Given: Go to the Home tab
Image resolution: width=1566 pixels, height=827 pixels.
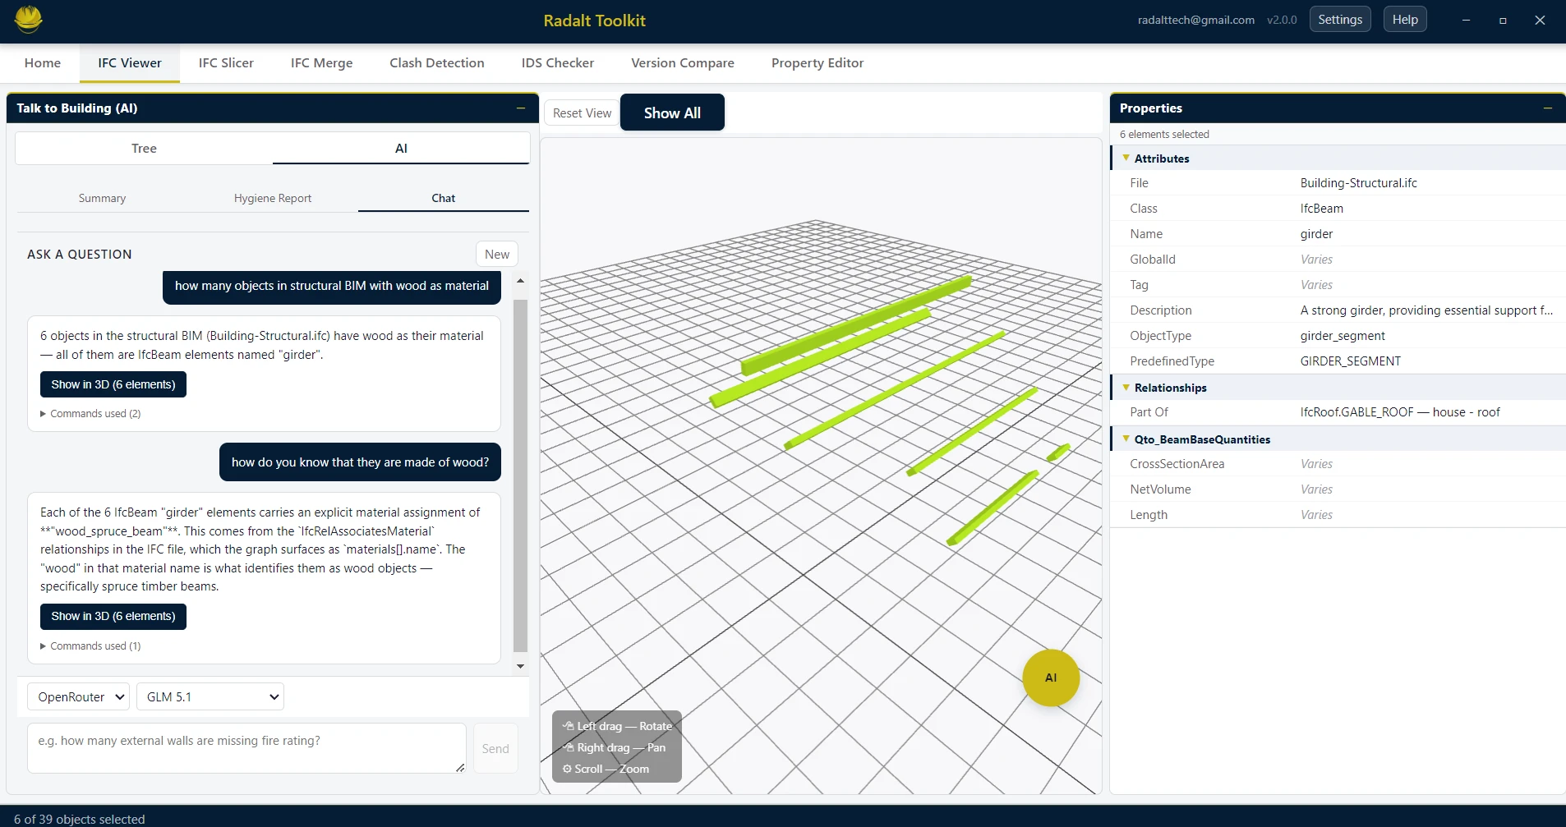Looking at the screenshot, I should (x=43, y=63).
